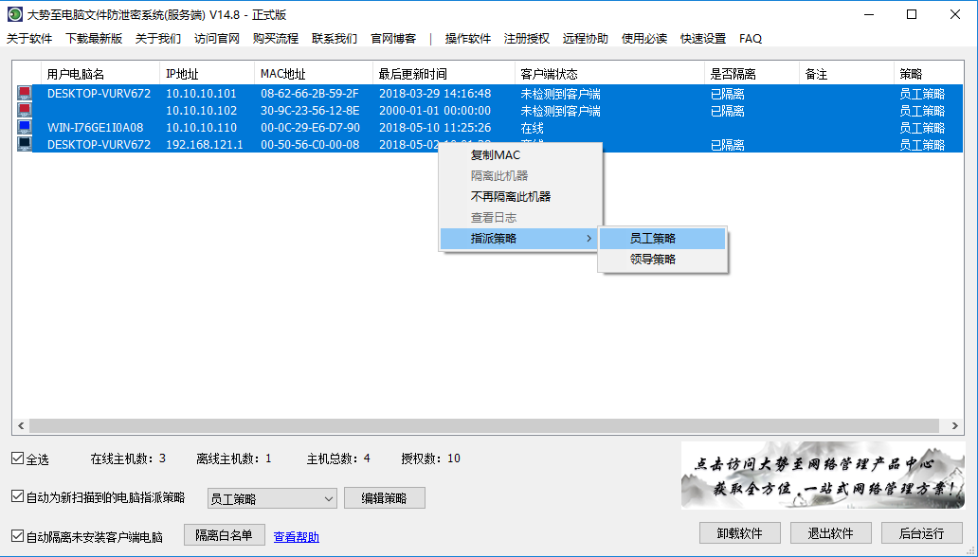Open the 查看帮助 link
Image resolution: width=978 pixels, height=557 pixels.
[297, 537]
